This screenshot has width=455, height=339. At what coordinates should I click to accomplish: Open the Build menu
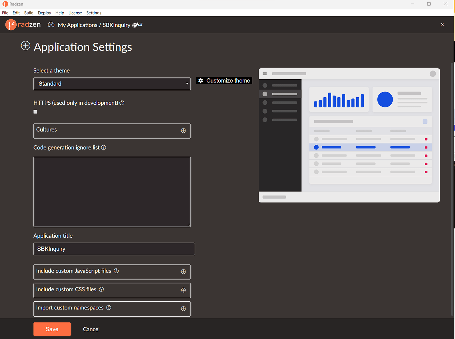29,13
